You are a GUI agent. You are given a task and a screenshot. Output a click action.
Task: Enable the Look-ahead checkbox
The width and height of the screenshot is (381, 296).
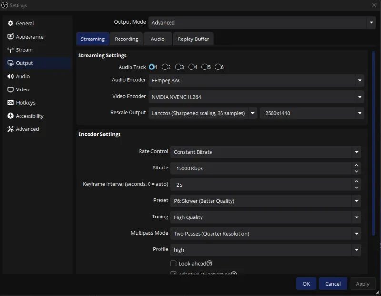pyautogui.click(x=174, y=263)
